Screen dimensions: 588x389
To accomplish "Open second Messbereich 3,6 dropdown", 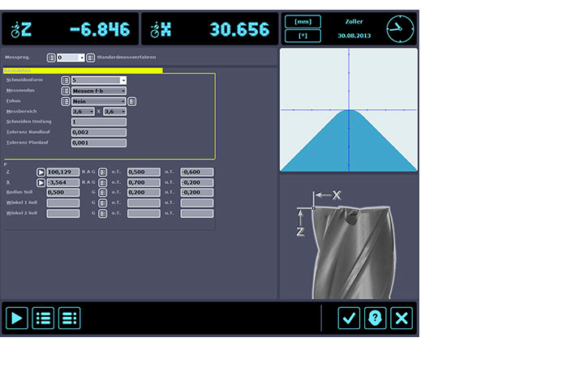I will pyautogui.click(x=114, y=111).
